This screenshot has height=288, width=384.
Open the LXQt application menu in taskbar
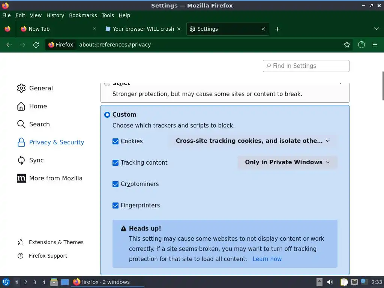click(x=6, y=282)
